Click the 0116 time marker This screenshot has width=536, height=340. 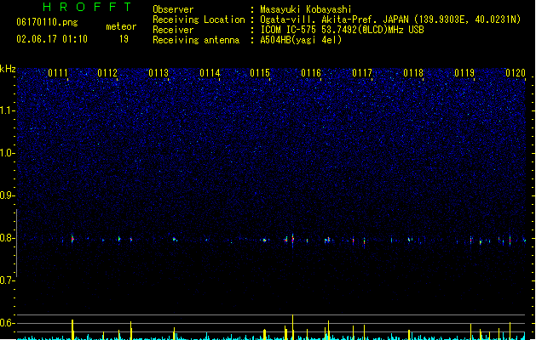pos(311,73)
